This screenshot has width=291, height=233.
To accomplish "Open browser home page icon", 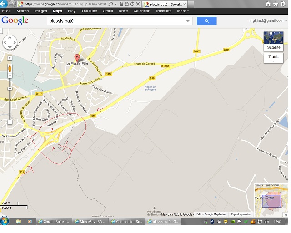I will [268, 4].
